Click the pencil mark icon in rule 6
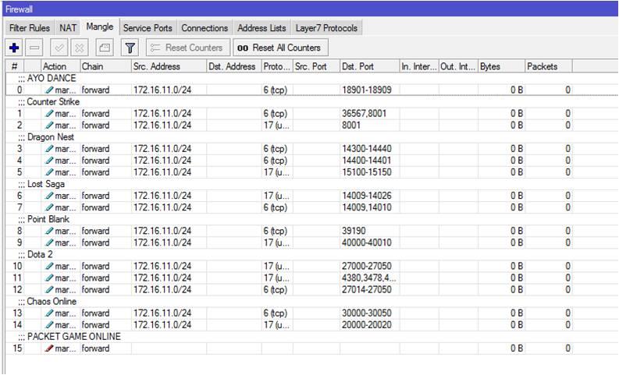The image size is (619, 375). [49, 196]
